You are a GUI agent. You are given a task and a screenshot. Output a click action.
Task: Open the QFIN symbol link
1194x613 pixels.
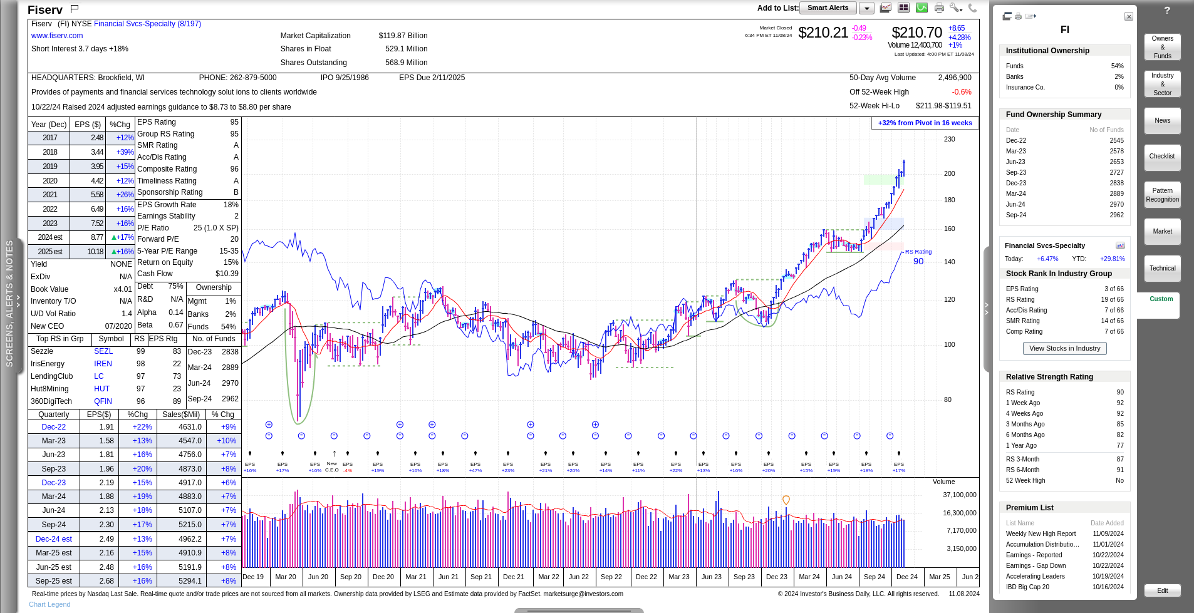point(103,401)
